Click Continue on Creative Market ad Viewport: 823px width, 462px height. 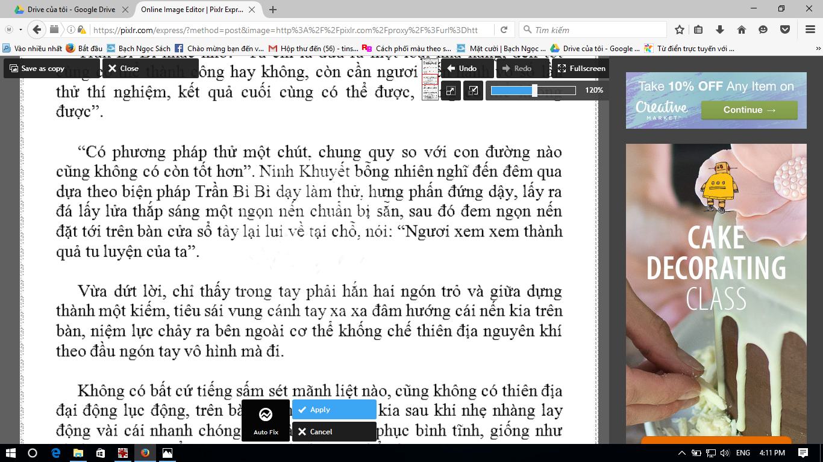749,110
